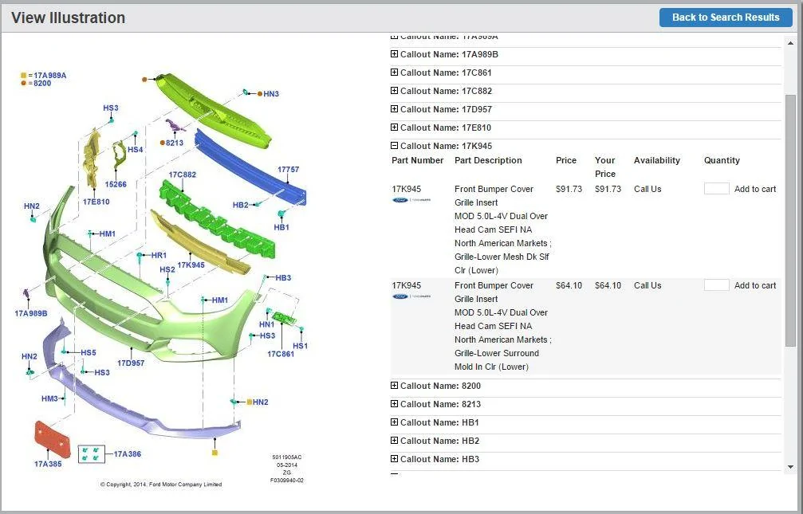Add the $91.73 grille insert to cart

tap(755, 189)
